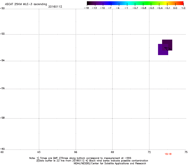Screen dimensions: 188x165
Task: Click the color bar label 0.0
Action: tap(175, 8)
